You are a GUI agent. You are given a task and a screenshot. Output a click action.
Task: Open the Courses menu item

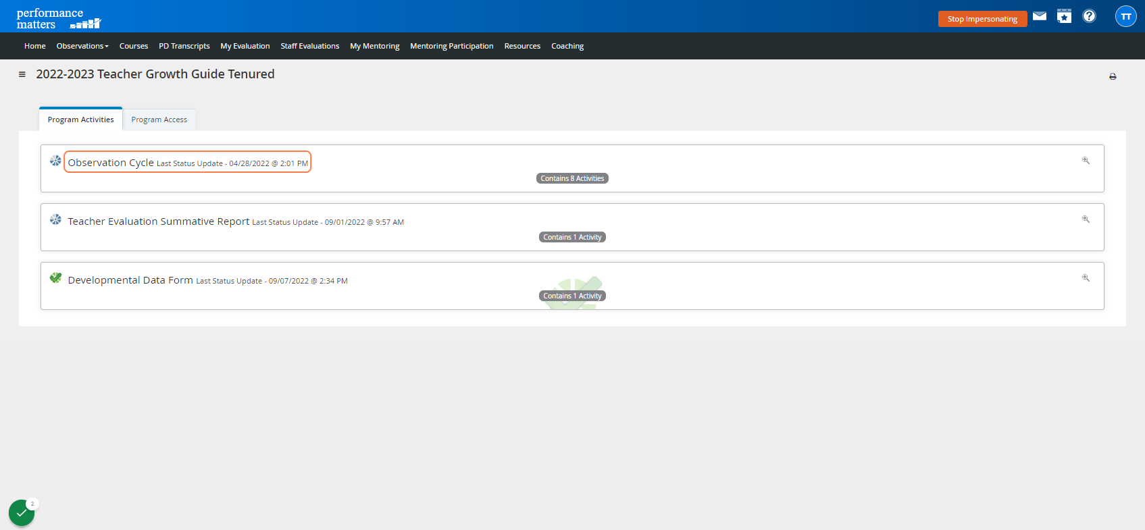pyautogui.click(x=134, y=46)
